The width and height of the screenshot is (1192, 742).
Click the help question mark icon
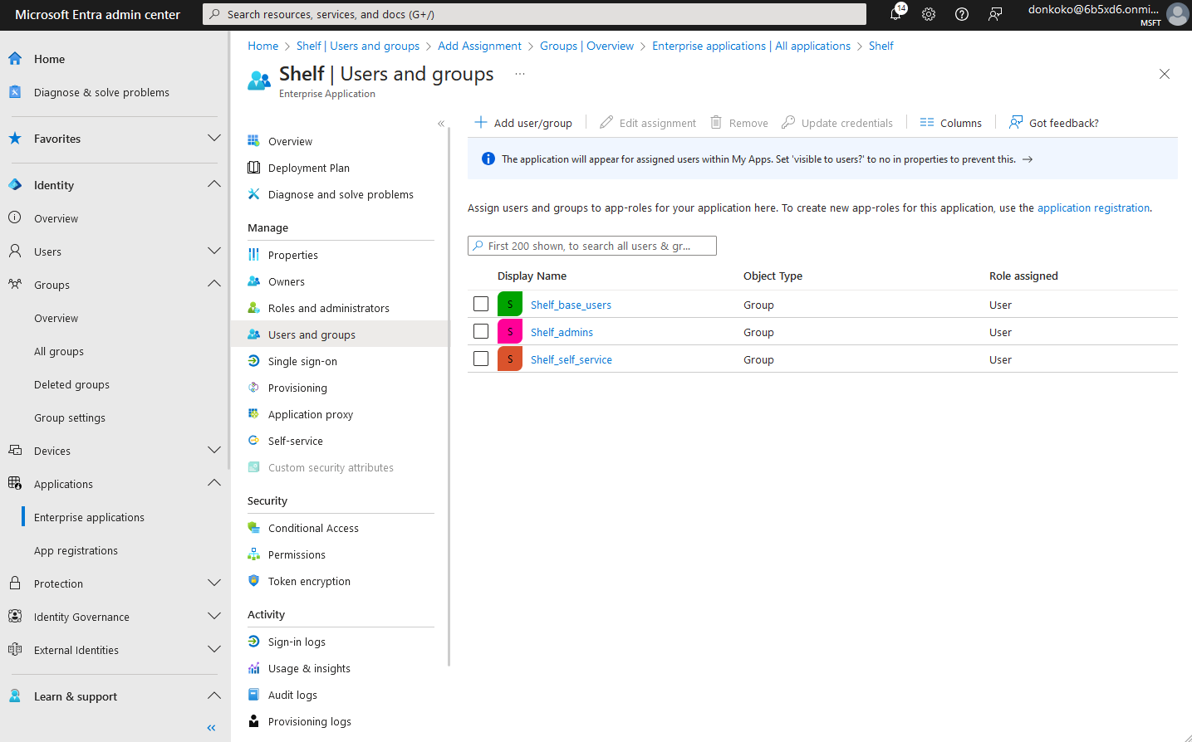(x=962, y=14)
